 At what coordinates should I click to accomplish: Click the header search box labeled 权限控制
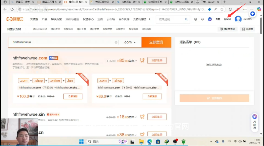[173, 19]
